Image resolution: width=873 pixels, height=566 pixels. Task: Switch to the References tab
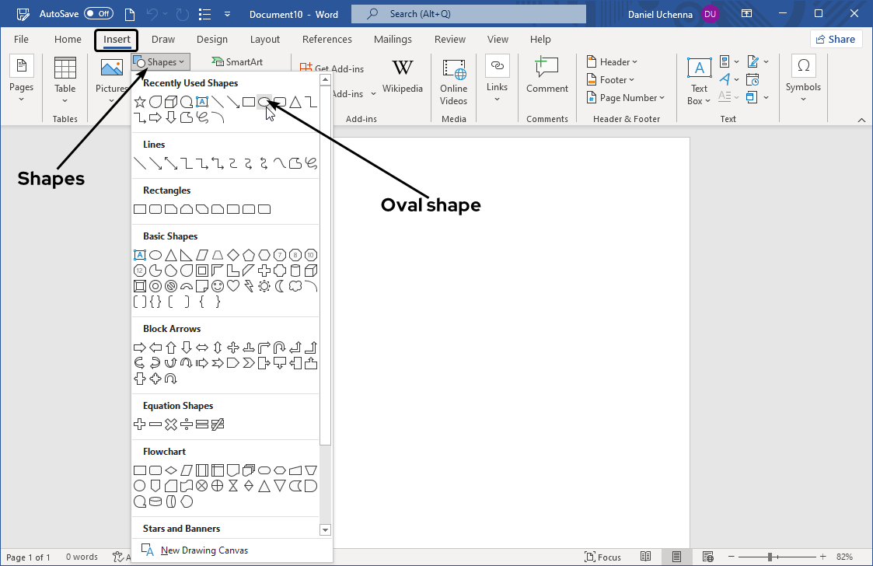[x=327, y=40]
